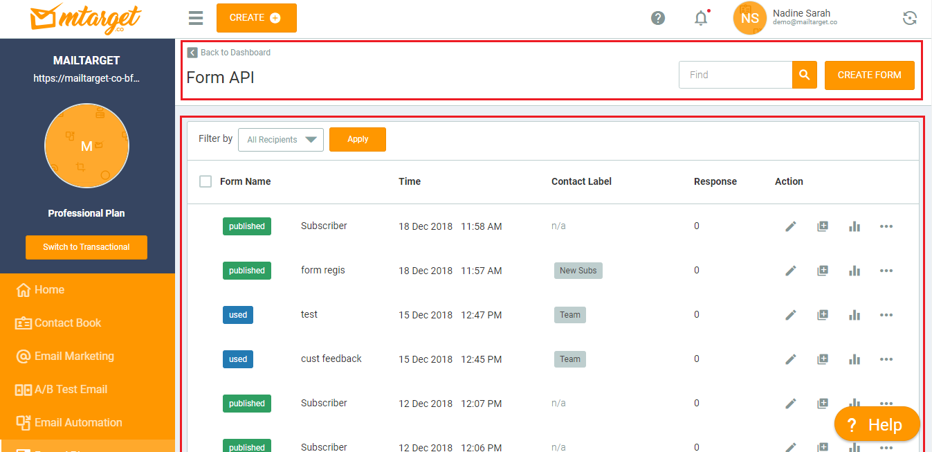The width and height of the screenshot is (932, 452).
Task: View statistics for cust feedback
Action: click(855, 359)
